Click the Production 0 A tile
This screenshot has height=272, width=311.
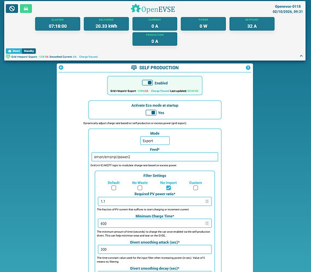click(x=155, y=39)
